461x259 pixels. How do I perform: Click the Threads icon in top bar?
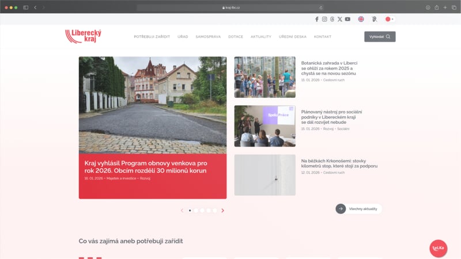pyautogui.click(x=332, y=19)
